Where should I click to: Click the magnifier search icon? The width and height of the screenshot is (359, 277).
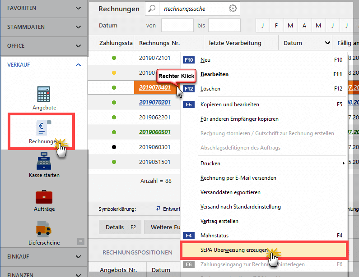click(152, 9)
